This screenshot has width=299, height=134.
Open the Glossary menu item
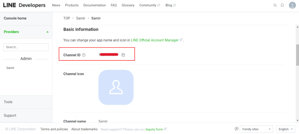pos(128,5)
